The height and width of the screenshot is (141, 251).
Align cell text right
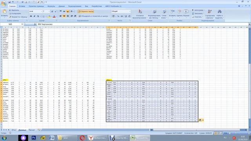68,16
